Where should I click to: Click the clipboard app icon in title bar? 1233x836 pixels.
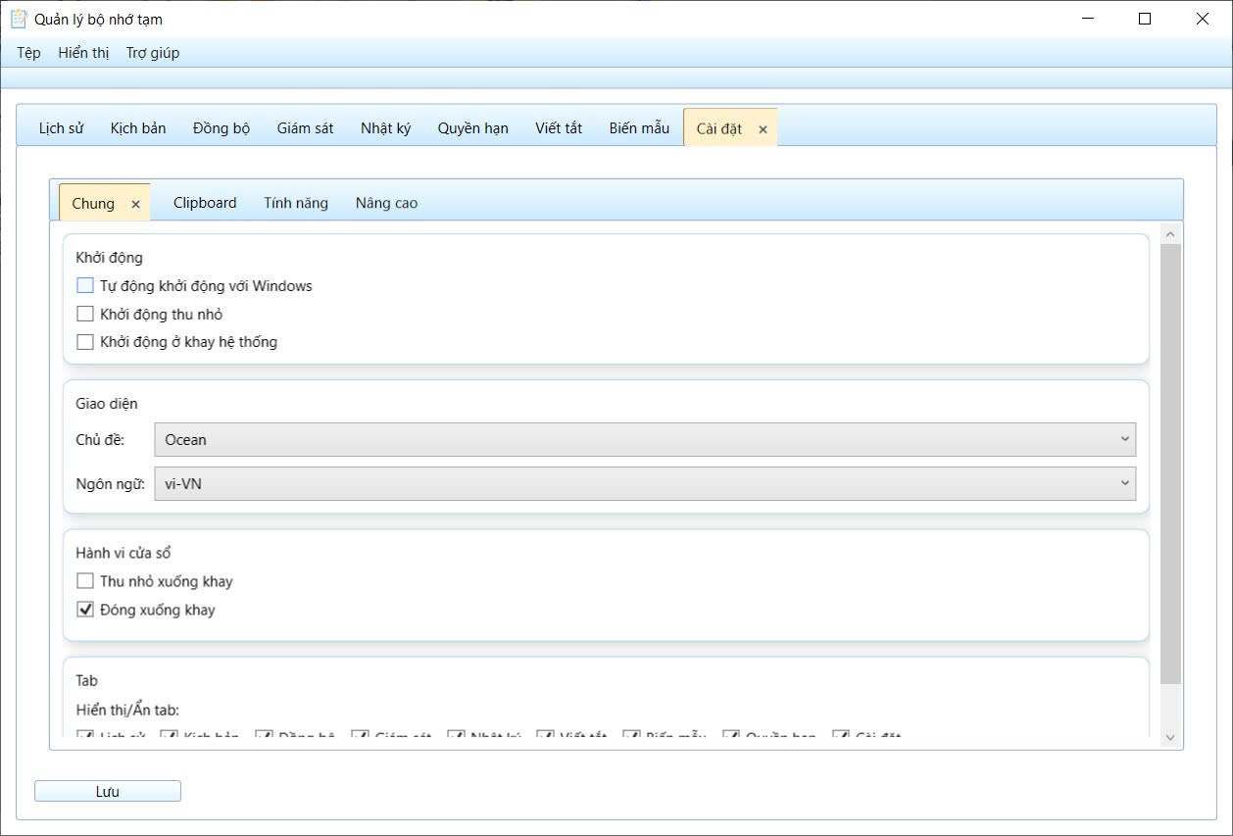(19, 19)
